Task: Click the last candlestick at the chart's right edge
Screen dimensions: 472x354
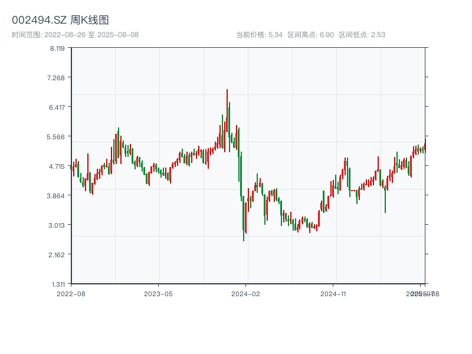Action: (x=424, y=146)
